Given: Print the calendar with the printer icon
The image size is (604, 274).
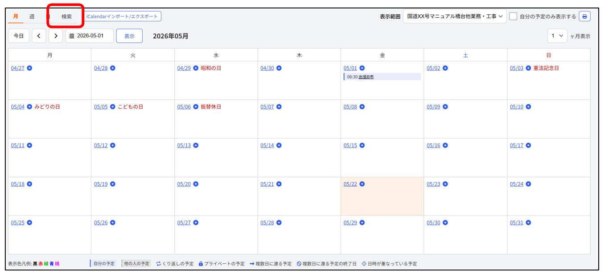Looking at the screenshot, I should pyautogui.click(x=584, y=16).
